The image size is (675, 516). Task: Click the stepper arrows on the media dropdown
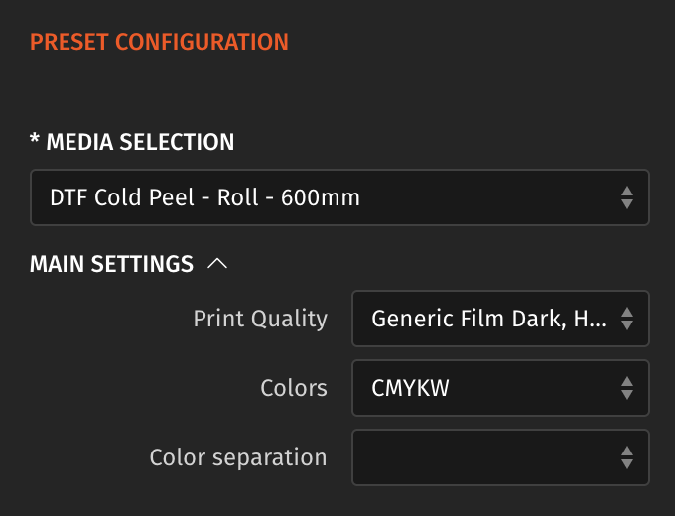pos(626,197)
